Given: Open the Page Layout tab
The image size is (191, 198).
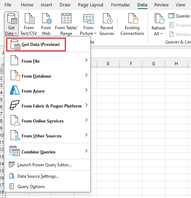Looking at the screenshot, I should 91,5.
